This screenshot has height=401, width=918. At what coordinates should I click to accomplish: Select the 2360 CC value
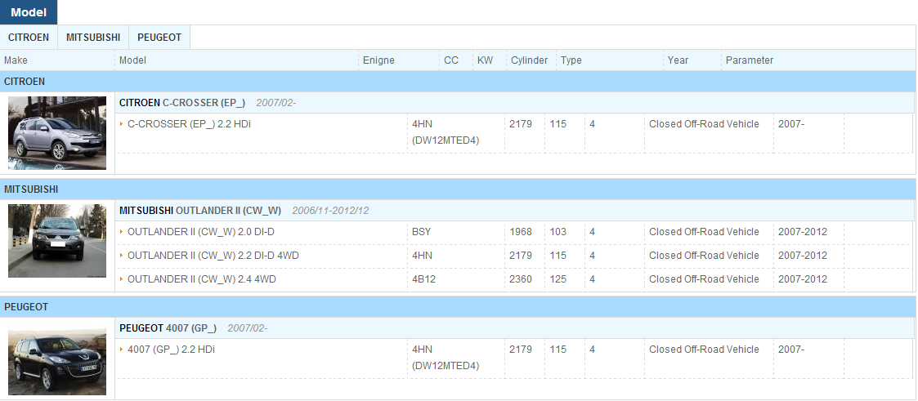[521, 279]
